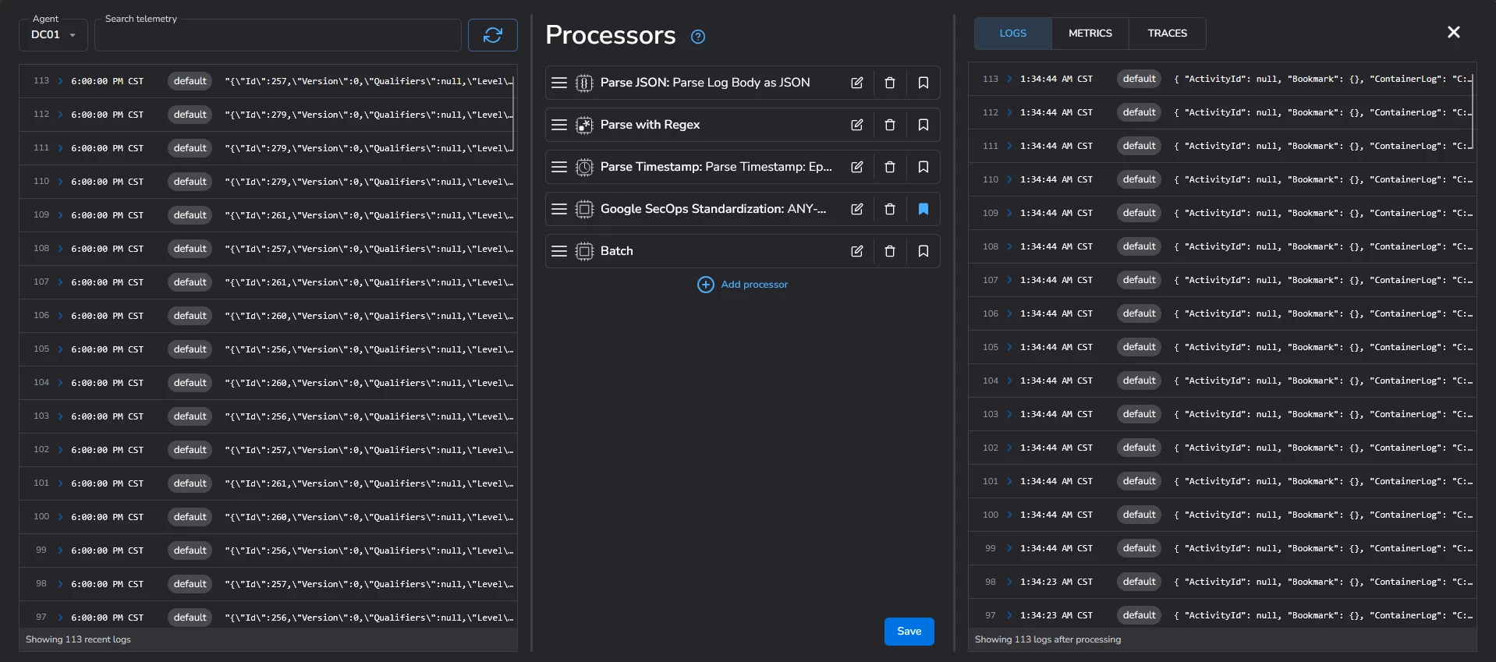Click the Add processor plus icon
1496x662 pixels.
[x=705, y=285]
